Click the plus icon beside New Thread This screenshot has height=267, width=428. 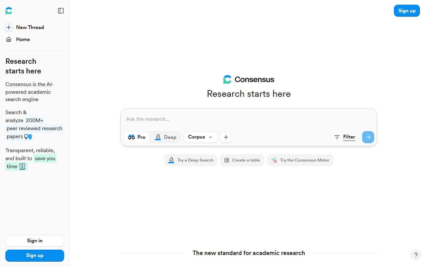point(9,27)
